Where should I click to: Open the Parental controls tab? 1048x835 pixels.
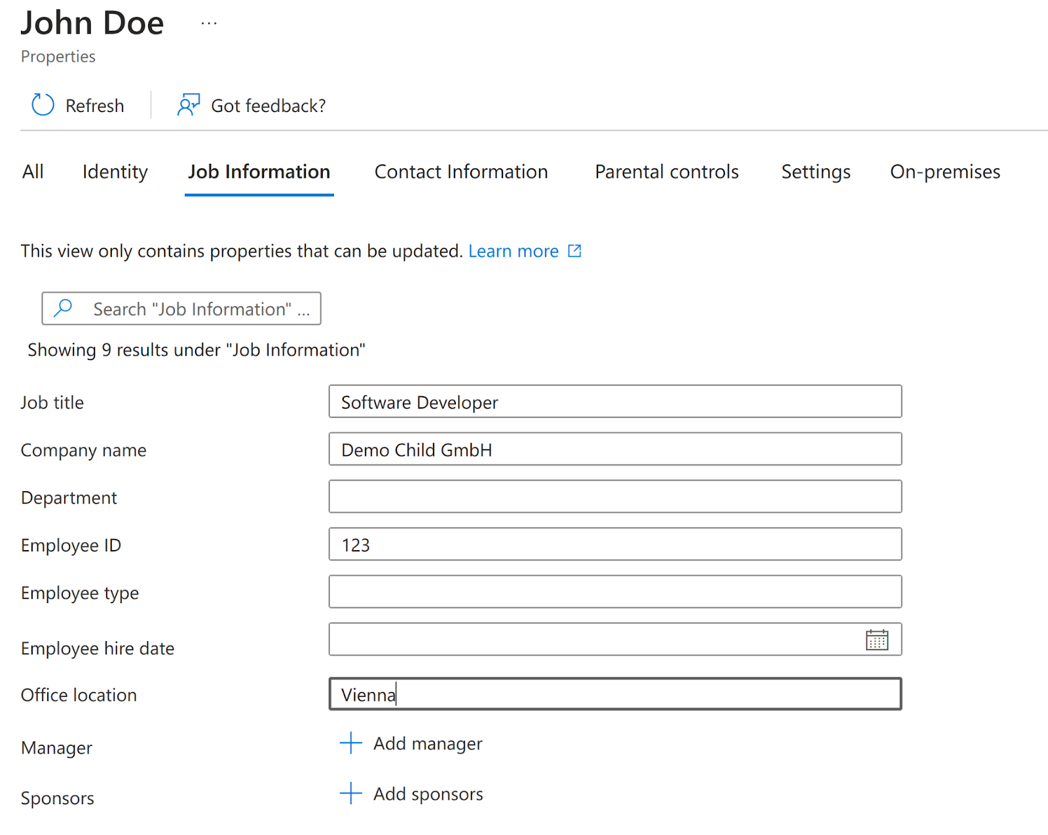click(667, 172)
